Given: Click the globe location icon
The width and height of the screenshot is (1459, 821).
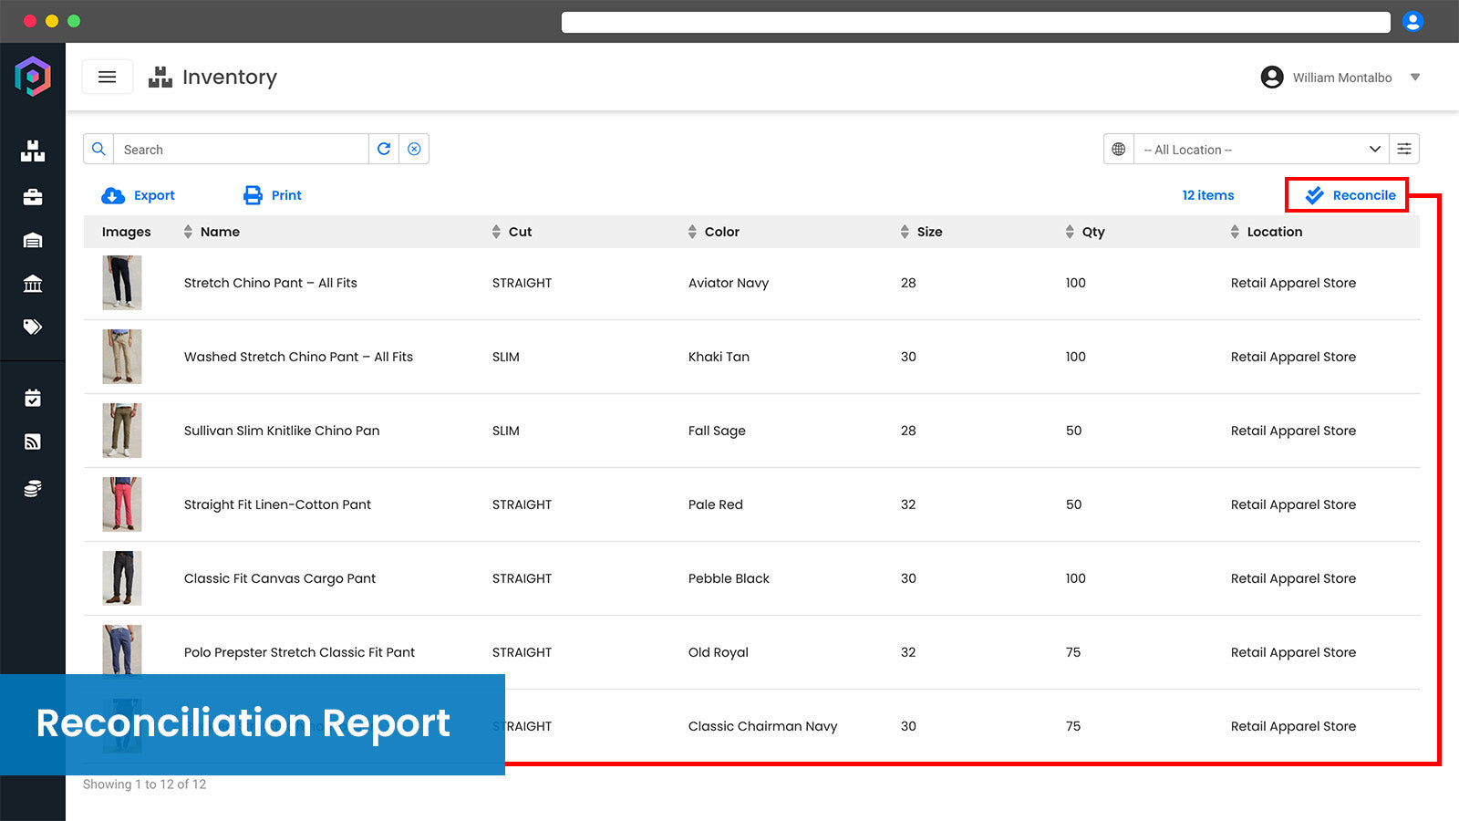Looking at the screenshot, I should 1119,149.
